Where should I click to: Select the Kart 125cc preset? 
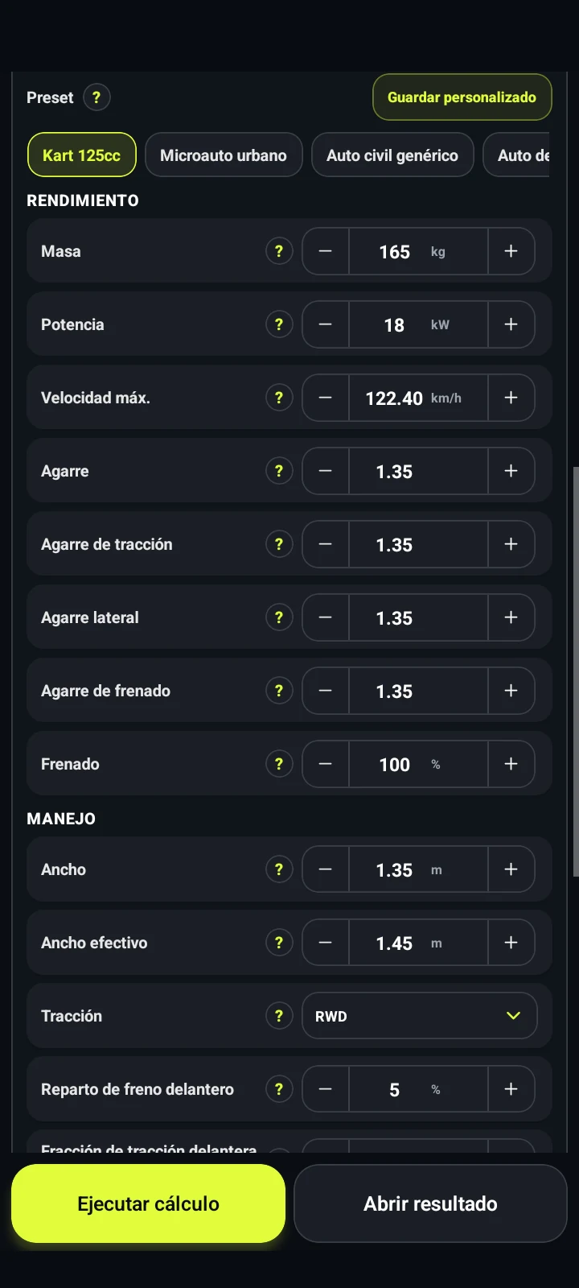click(x=82, y=155)
